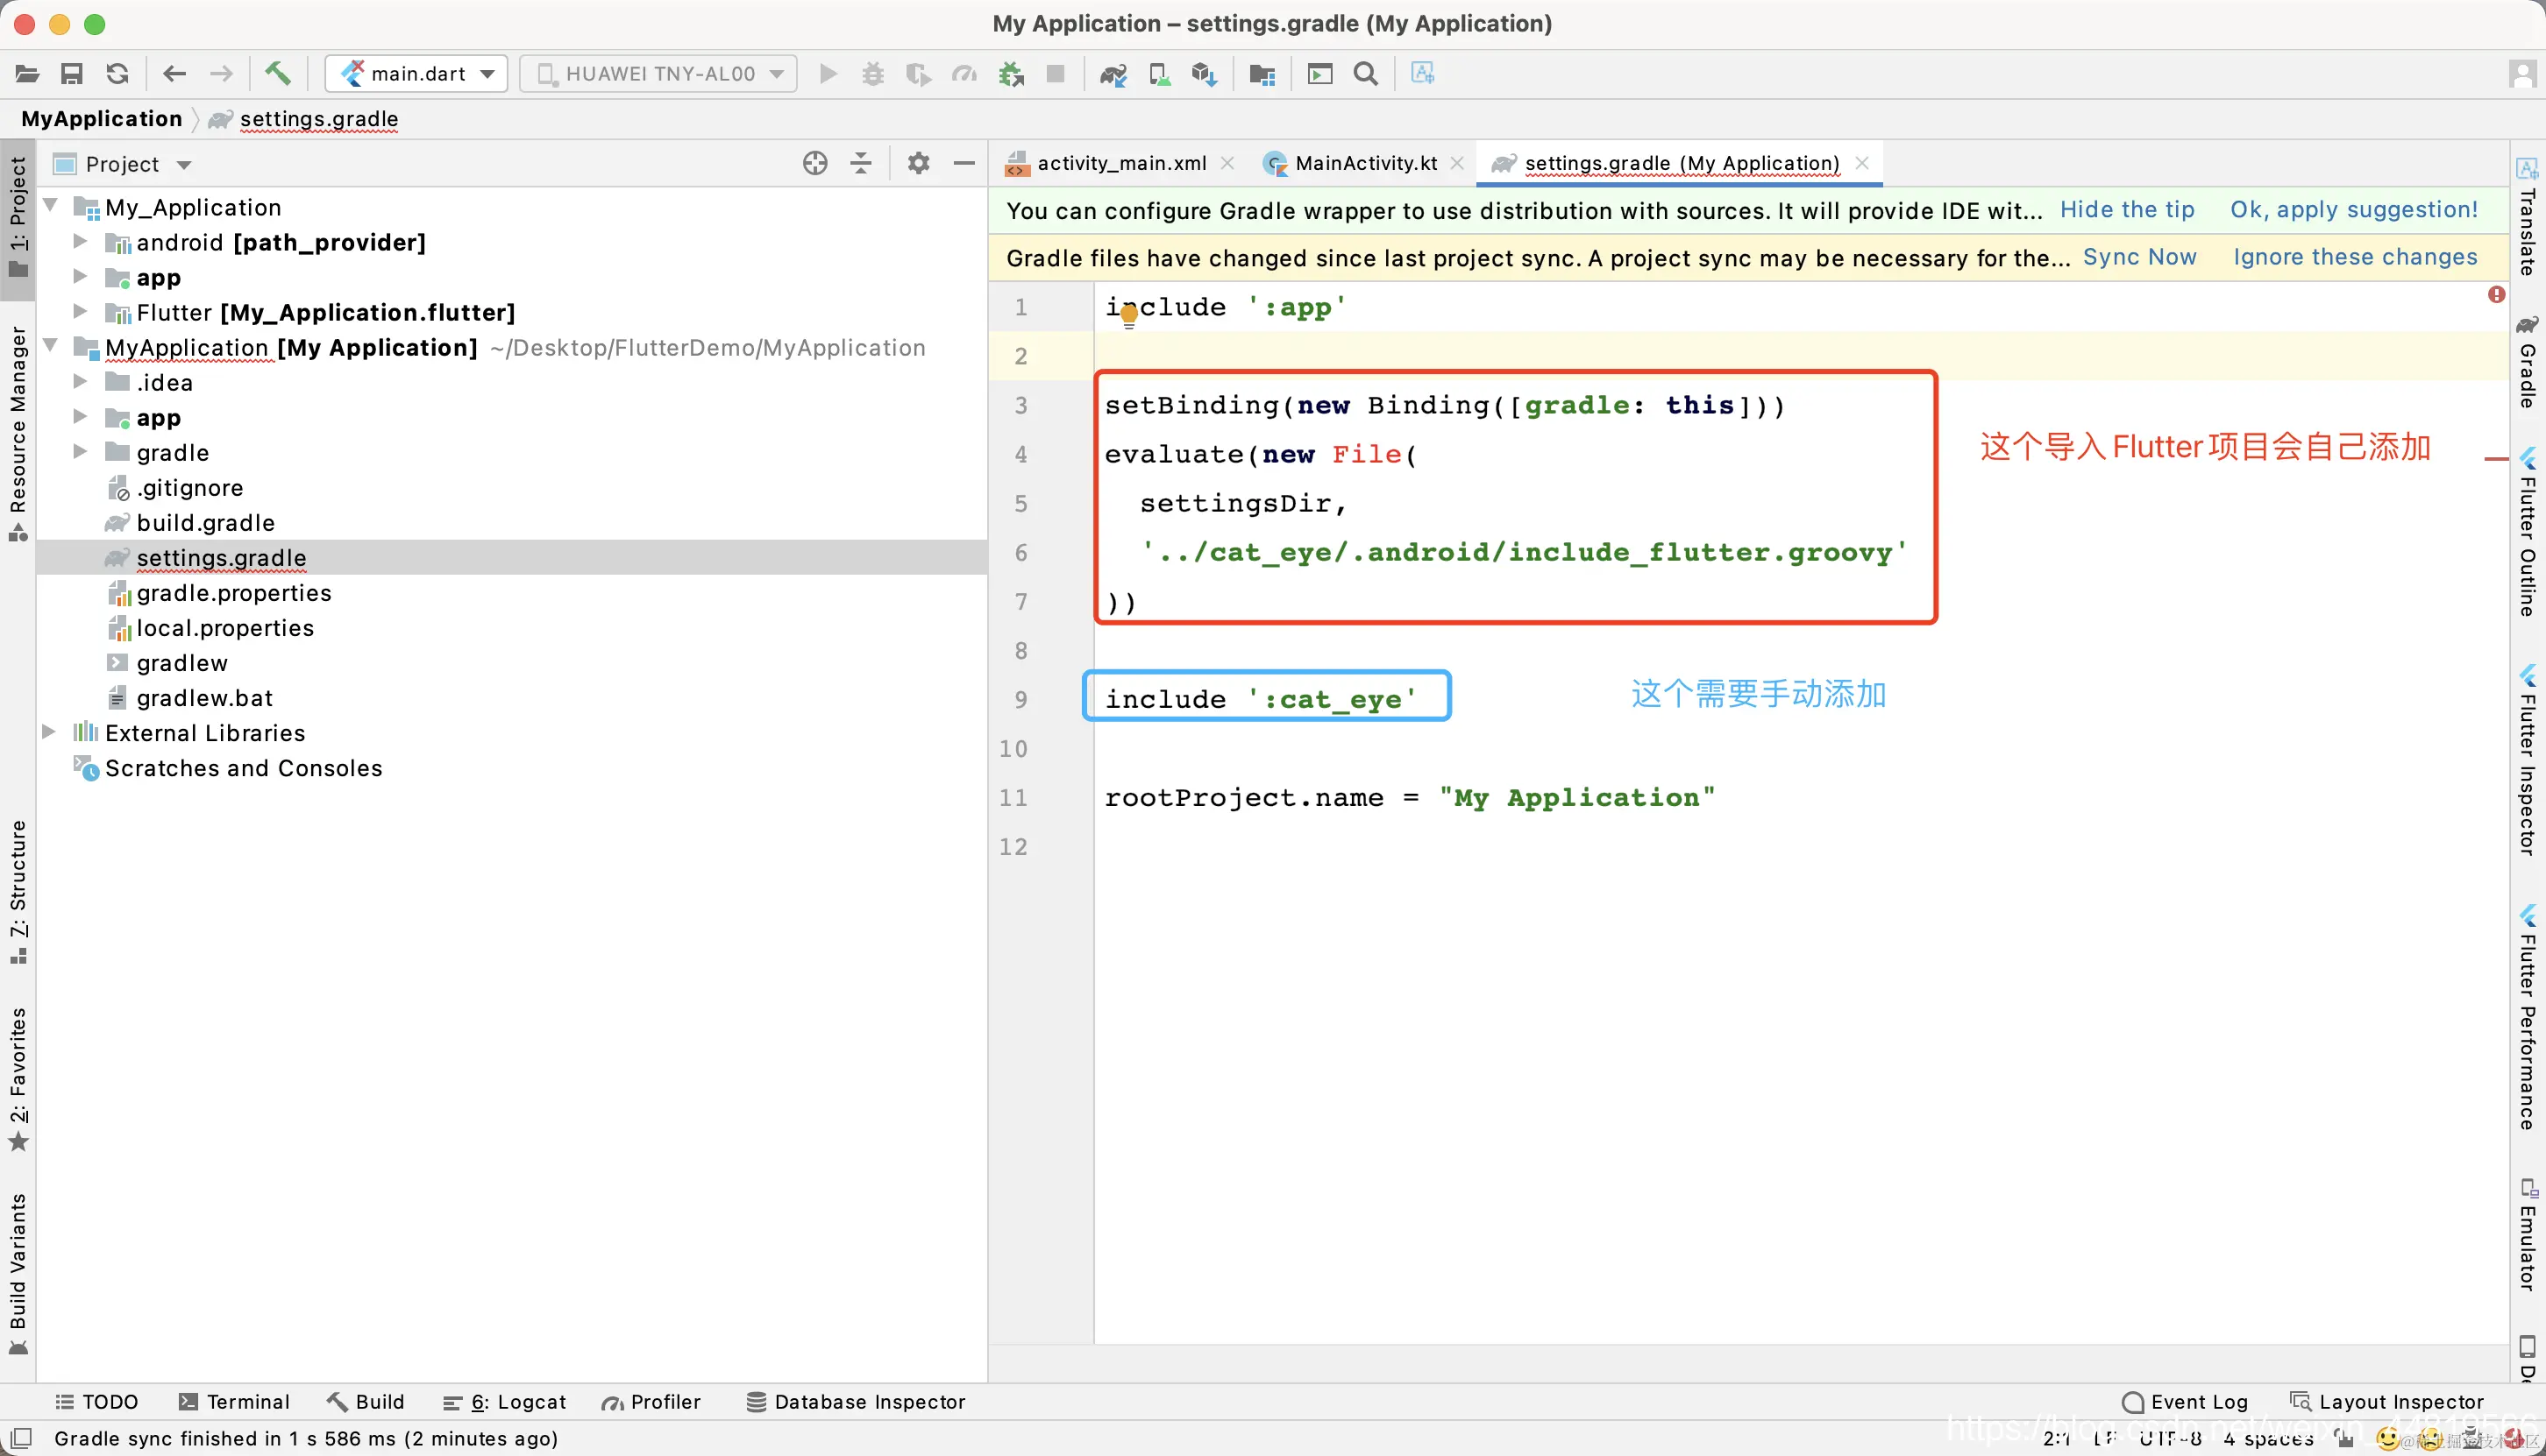This screenshot has height=1456, width=2546.
Task: Click the locate-file target icon in Project panel
Action: 814,163
